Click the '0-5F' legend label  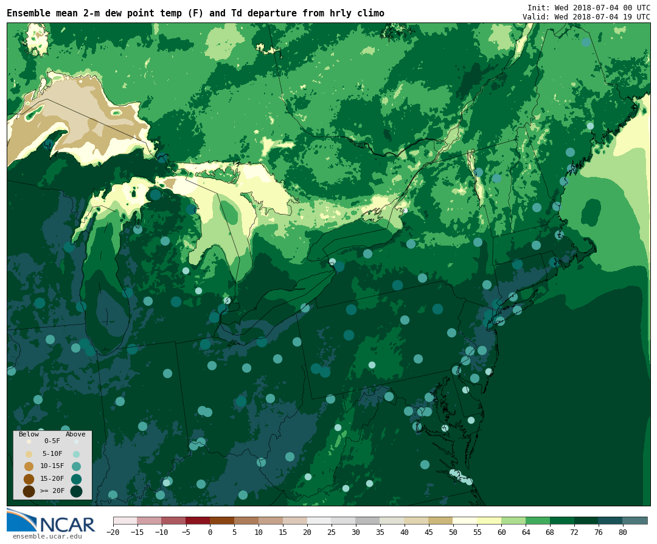point(52,441)
